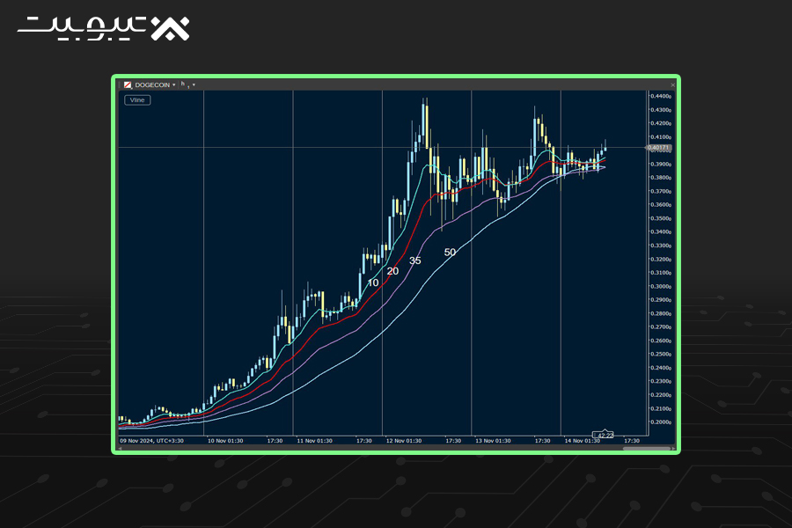Click the moving average label 35
Image resolution: width=792 pixels, height=528 pixels.
pyautogui.click(x=414, y=260)
